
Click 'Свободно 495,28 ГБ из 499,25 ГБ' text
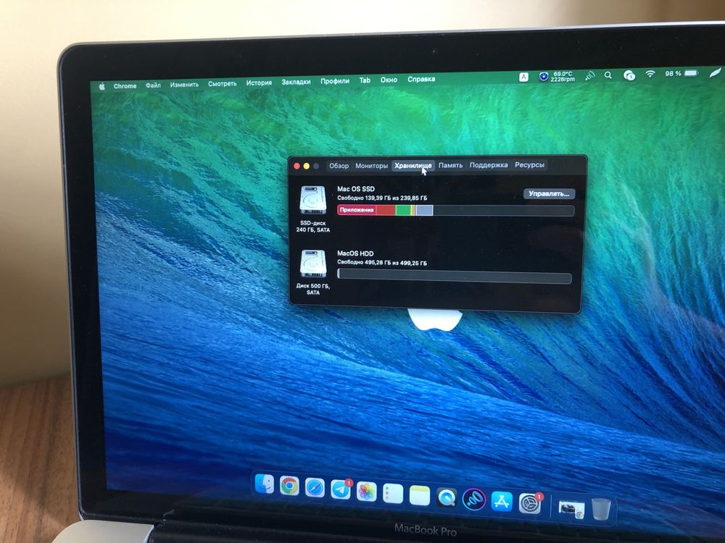point(382,262)
